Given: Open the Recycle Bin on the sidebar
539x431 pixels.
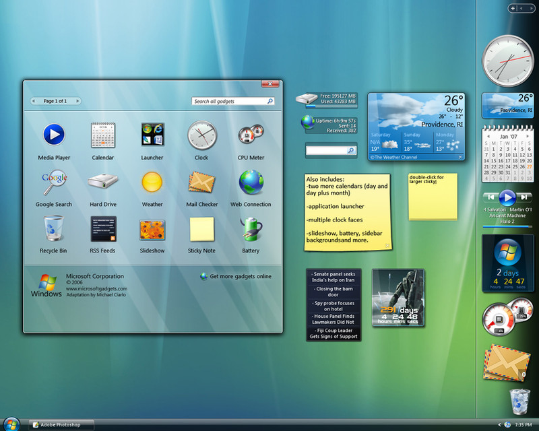Looking at the screenshot, I should click(519, 401).
